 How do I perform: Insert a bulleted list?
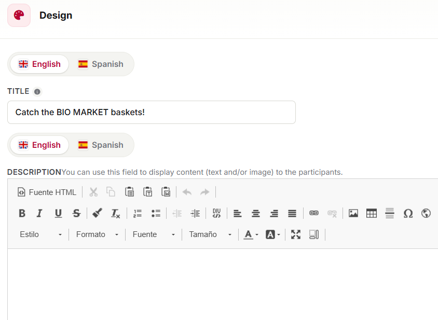(156, 214)
